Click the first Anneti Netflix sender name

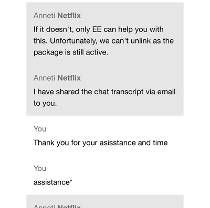pos(57,16)
